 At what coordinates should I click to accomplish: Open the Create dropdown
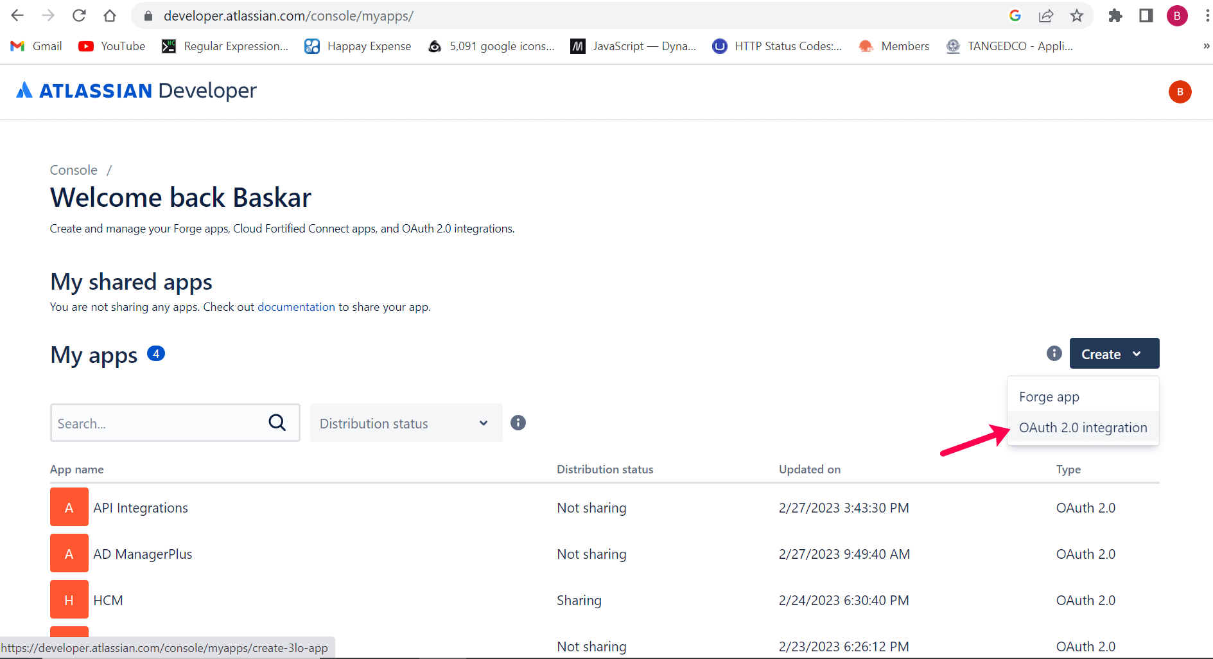pyautogui.click(x=1113, y=353)
